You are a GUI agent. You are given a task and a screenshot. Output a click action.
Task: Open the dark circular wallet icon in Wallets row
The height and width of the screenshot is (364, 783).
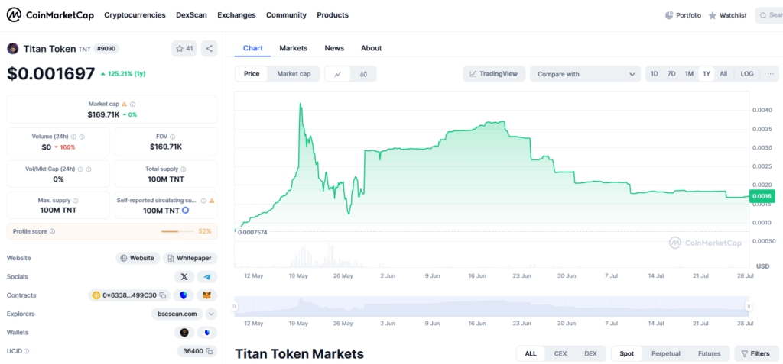[184, 333]
